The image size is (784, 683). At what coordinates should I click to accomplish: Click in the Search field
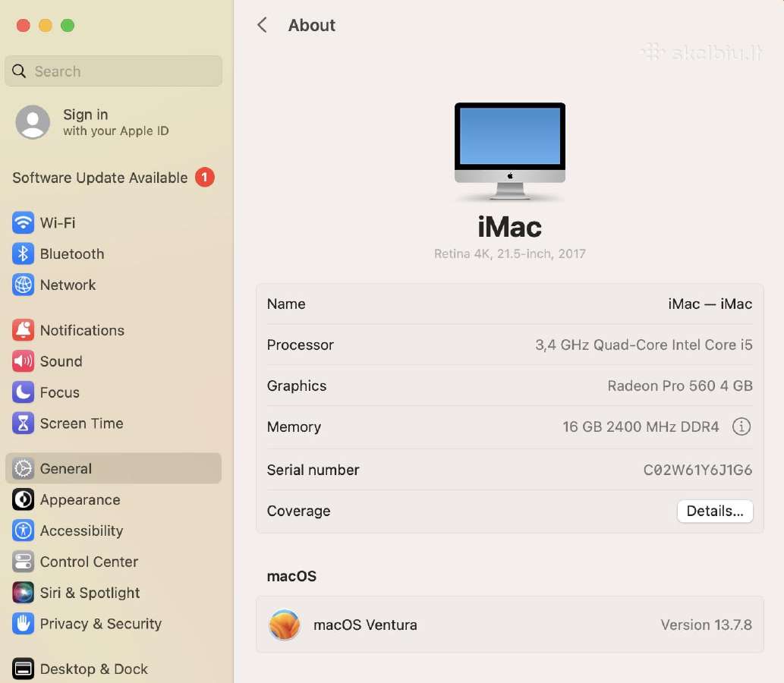[113, 71]
